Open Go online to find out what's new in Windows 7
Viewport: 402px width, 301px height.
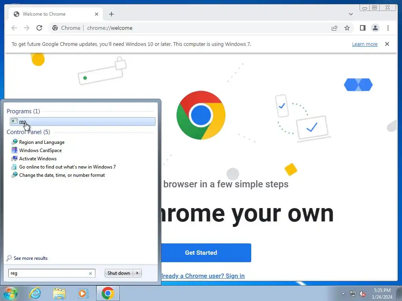68,167
